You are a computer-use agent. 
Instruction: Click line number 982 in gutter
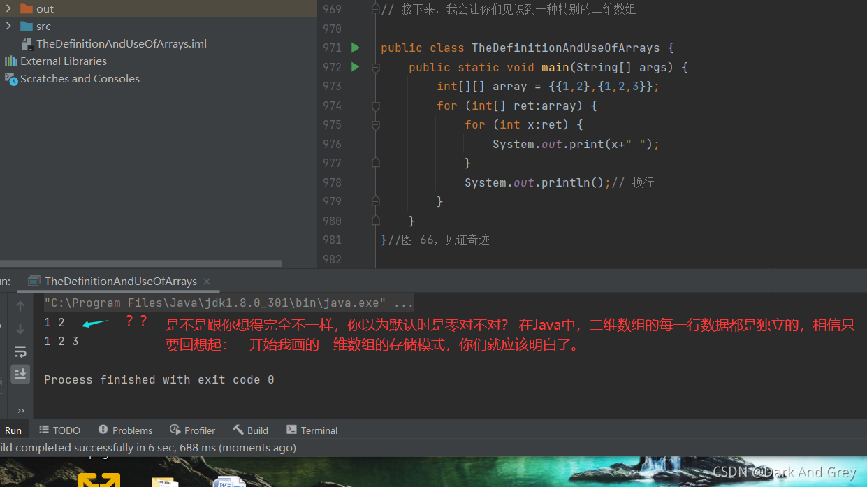pos(332,259)
